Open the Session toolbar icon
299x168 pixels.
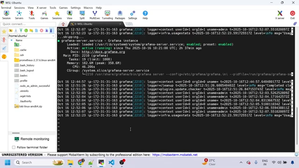[x=6, y=15]
